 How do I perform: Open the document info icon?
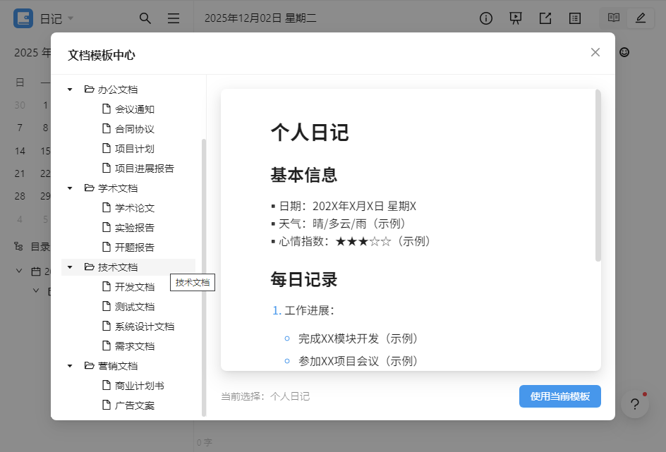pos(486,18)
